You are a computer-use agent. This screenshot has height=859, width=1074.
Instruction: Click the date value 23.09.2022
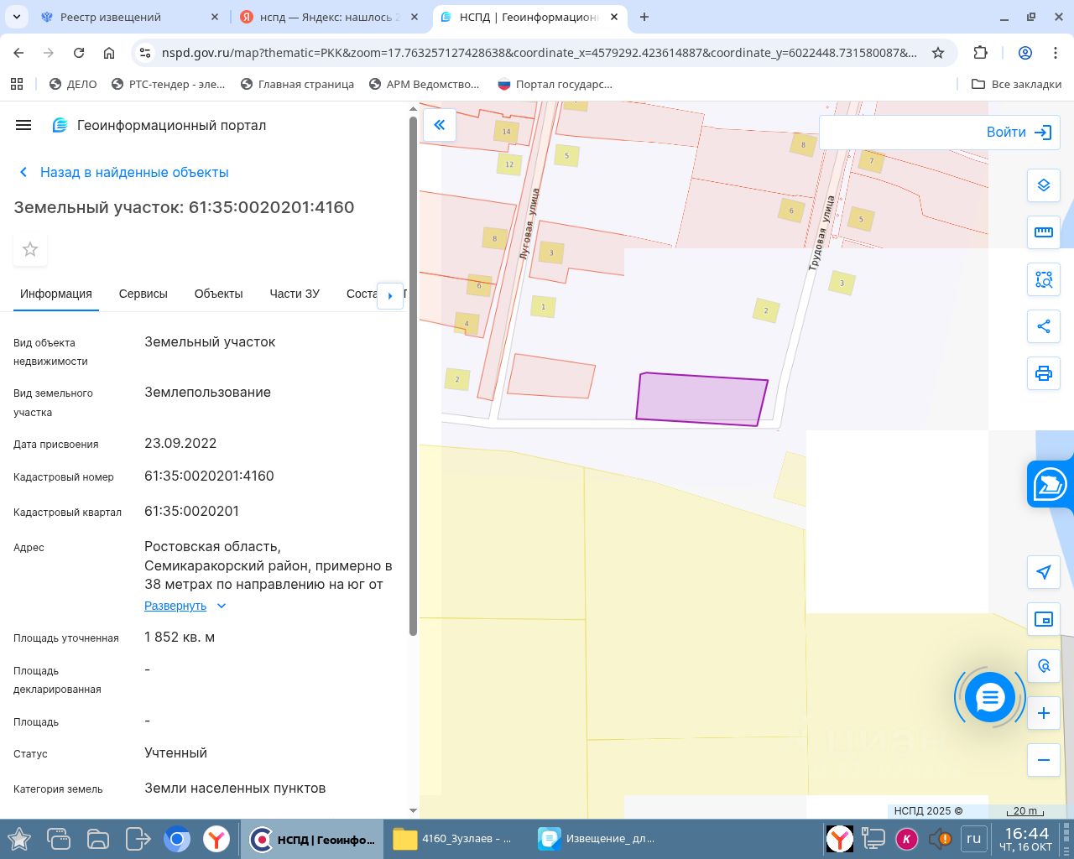[180, 443]
